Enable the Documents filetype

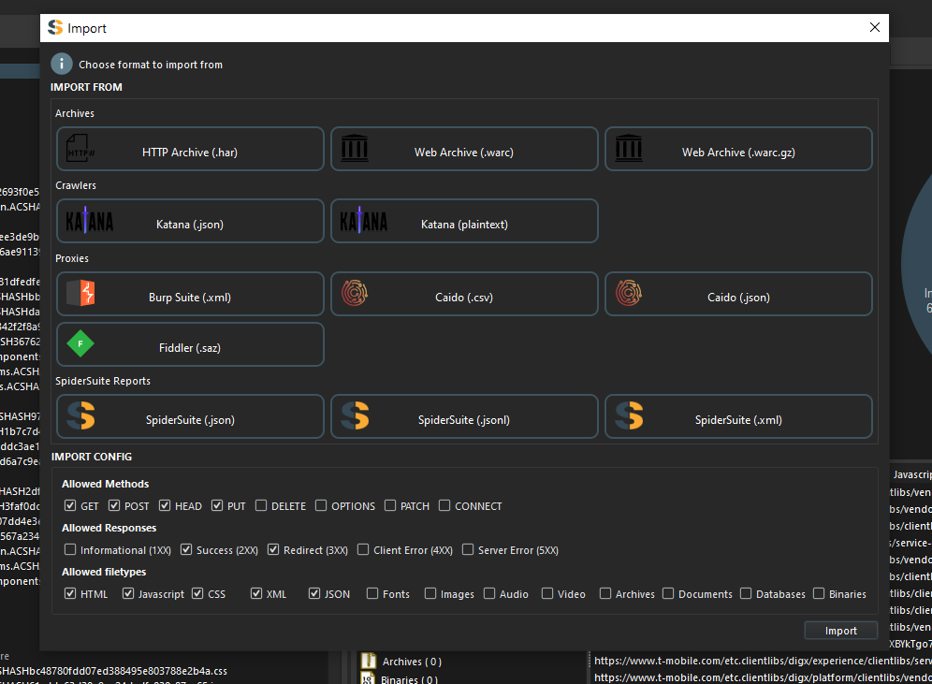click(668, 593)
